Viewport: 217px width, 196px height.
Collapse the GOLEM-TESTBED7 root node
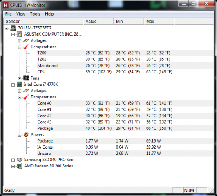tap(7, 28)
